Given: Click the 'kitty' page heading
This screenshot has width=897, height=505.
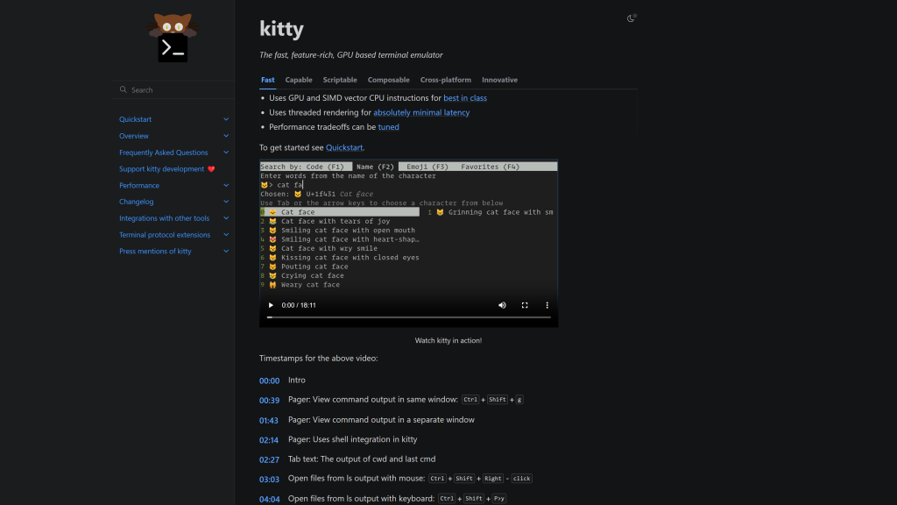Looking at the screenshot, I should [281, 29].
